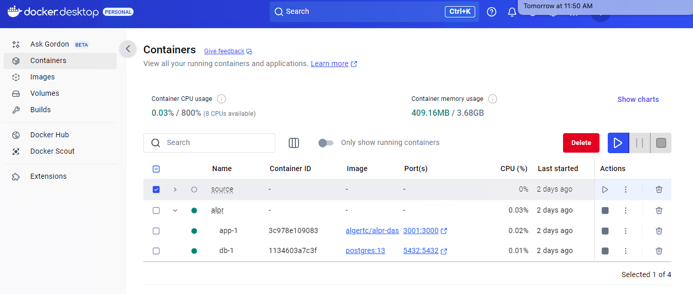Screen dimensions: 693x294
Task: Click the CPU usage info icon
Action: (221, 99)
